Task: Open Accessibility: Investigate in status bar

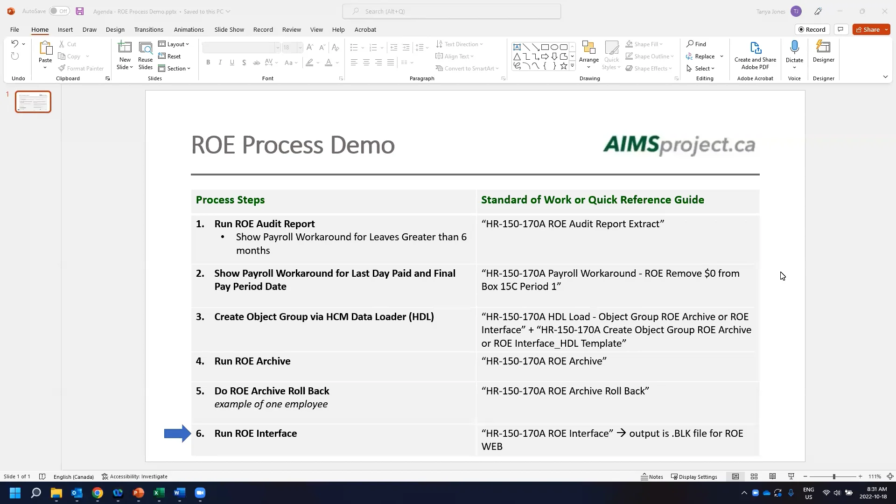Action: [135, 476]
